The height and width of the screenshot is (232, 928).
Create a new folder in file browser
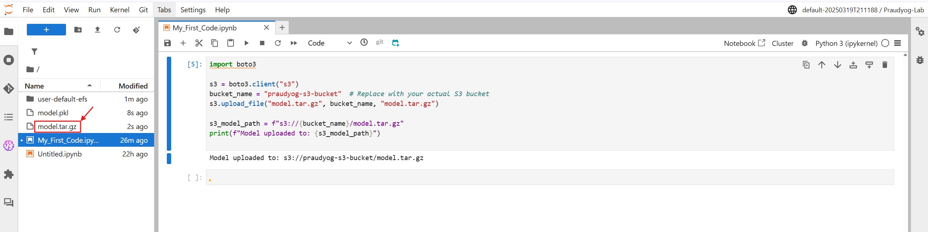[x=78, y=30]
